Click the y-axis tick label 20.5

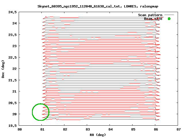(x=12, y=103)
